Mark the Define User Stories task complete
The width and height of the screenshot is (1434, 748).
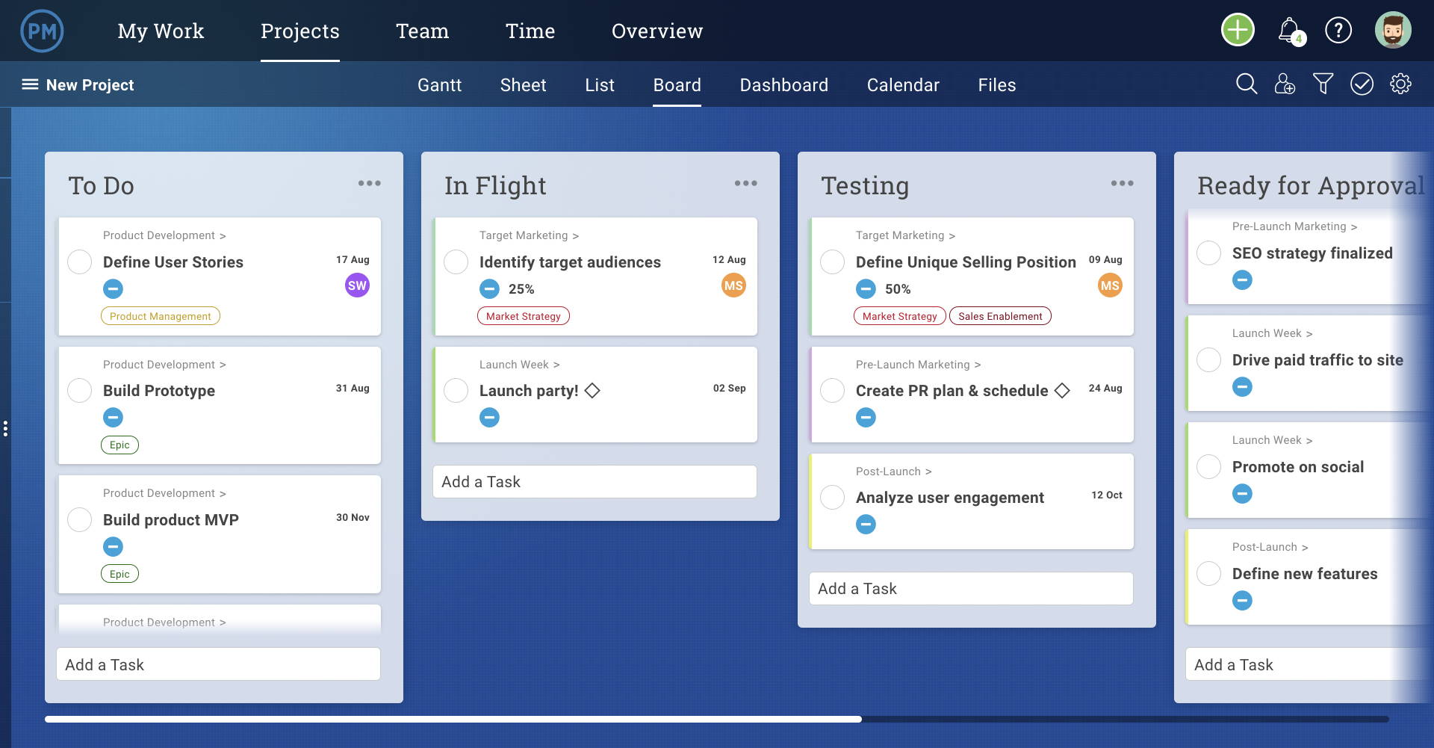(x=79, y=262)
